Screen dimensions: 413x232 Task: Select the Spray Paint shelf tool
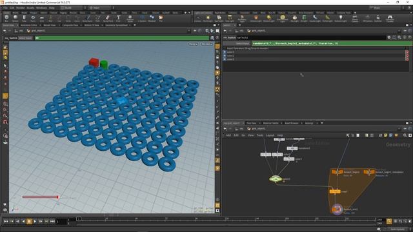[x=108, y=18]
